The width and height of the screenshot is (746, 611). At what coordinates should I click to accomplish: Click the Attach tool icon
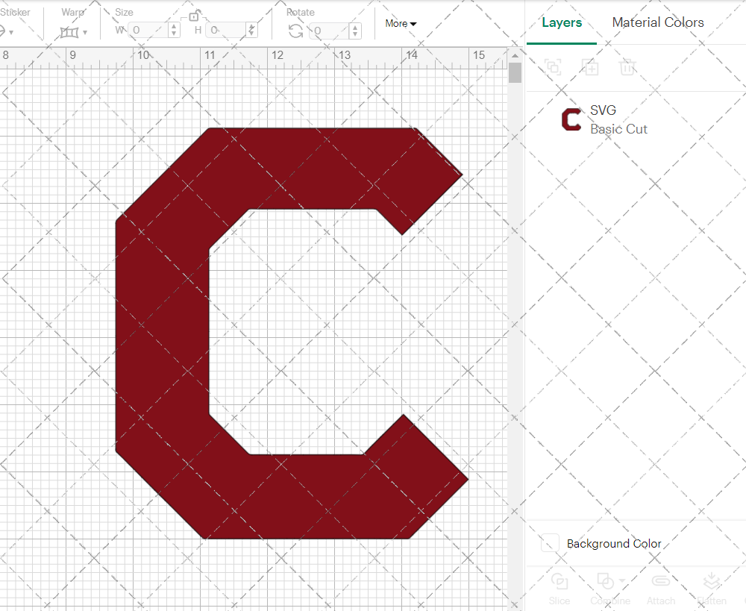click(x=660, y=581)
